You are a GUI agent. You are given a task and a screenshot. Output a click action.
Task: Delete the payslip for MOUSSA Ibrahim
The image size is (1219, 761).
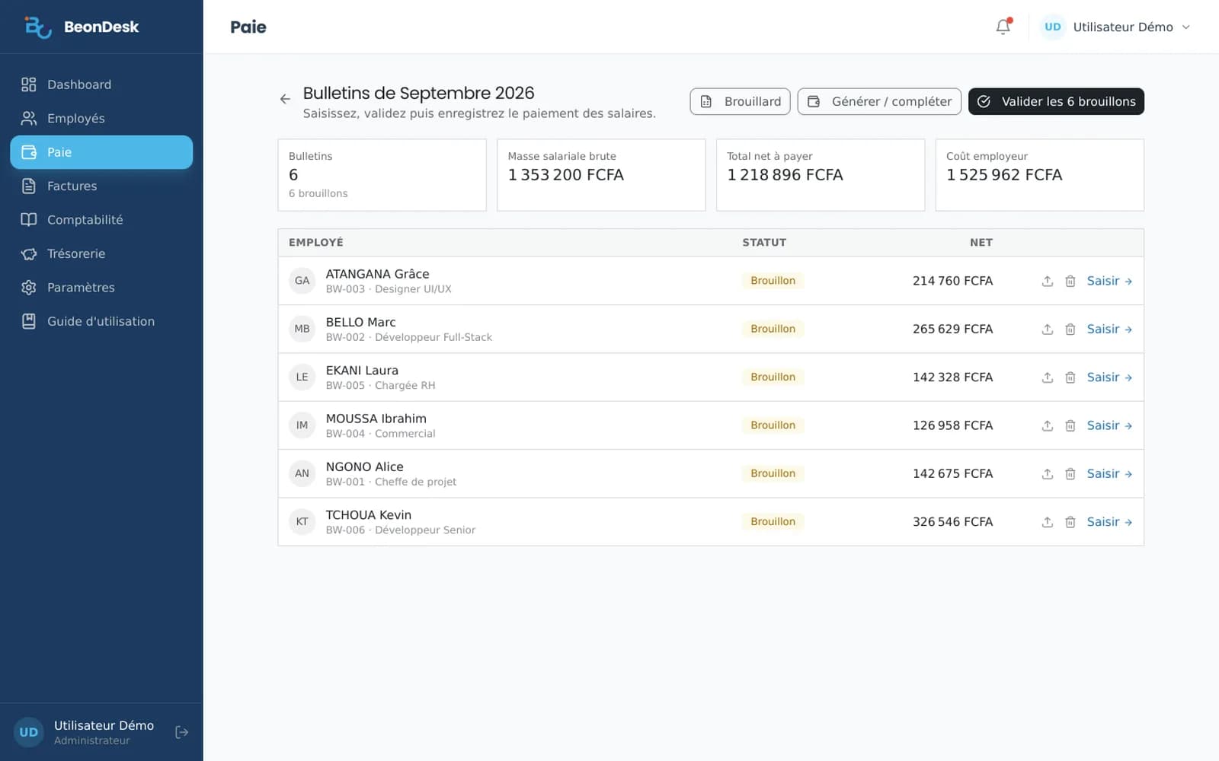pyautogui.click(x=1070, y=425)
